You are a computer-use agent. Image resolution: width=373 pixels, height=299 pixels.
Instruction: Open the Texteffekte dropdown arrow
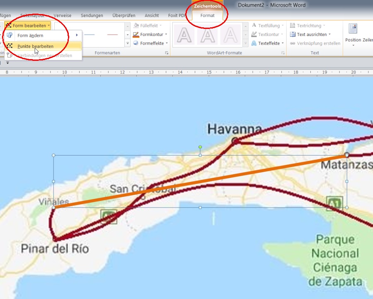(x=283, y=43)
